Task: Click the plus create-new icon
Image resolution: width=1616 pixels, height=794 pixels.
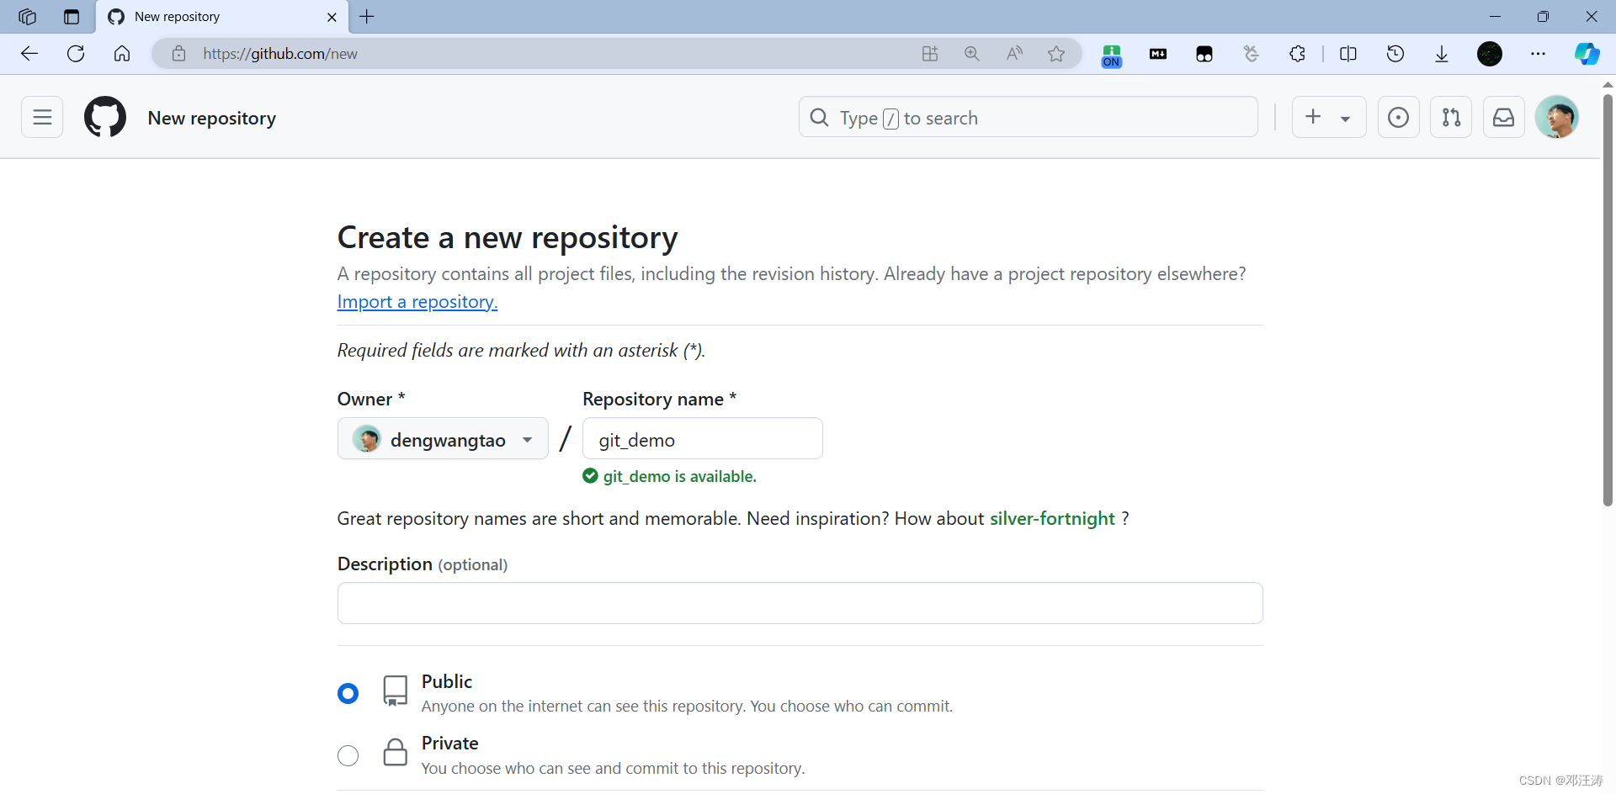Action: pyautogui.click(x=1313, y=117)
